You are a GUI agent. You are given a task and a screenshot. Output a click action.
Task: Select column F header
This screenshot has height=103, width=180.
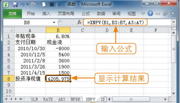click(156, 30)
